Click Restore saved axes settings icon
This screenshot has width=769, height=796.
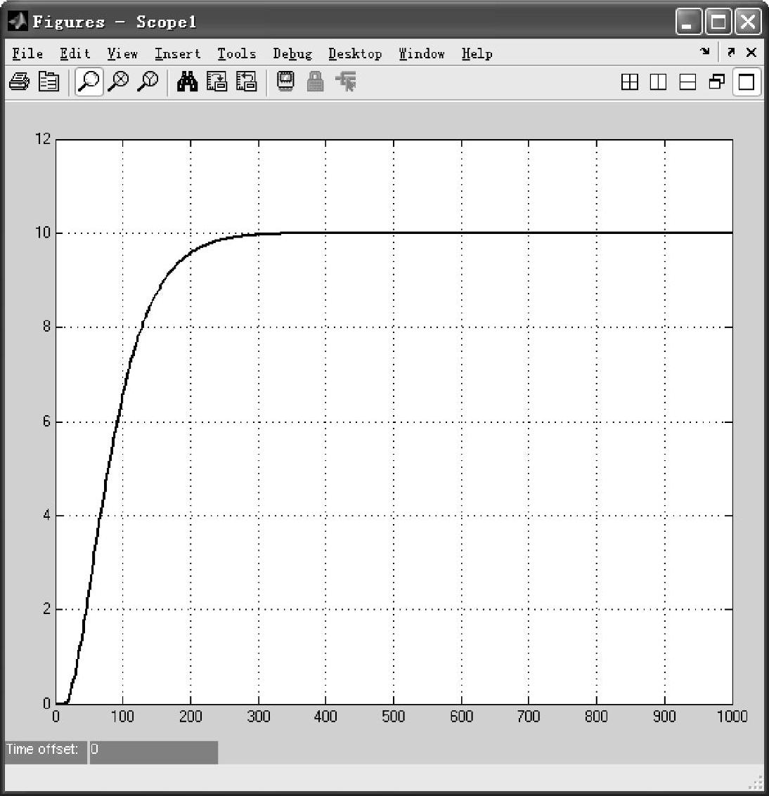point(246,81)
